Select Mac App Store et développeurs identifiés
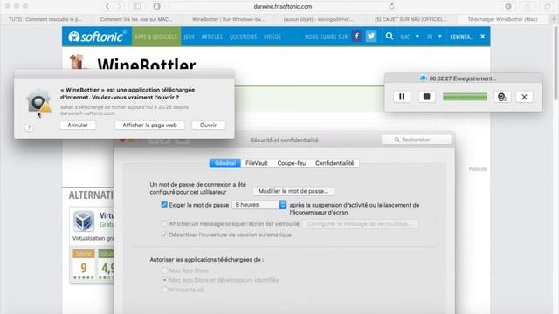Screen dimensions: 559x314 [164, 280]
